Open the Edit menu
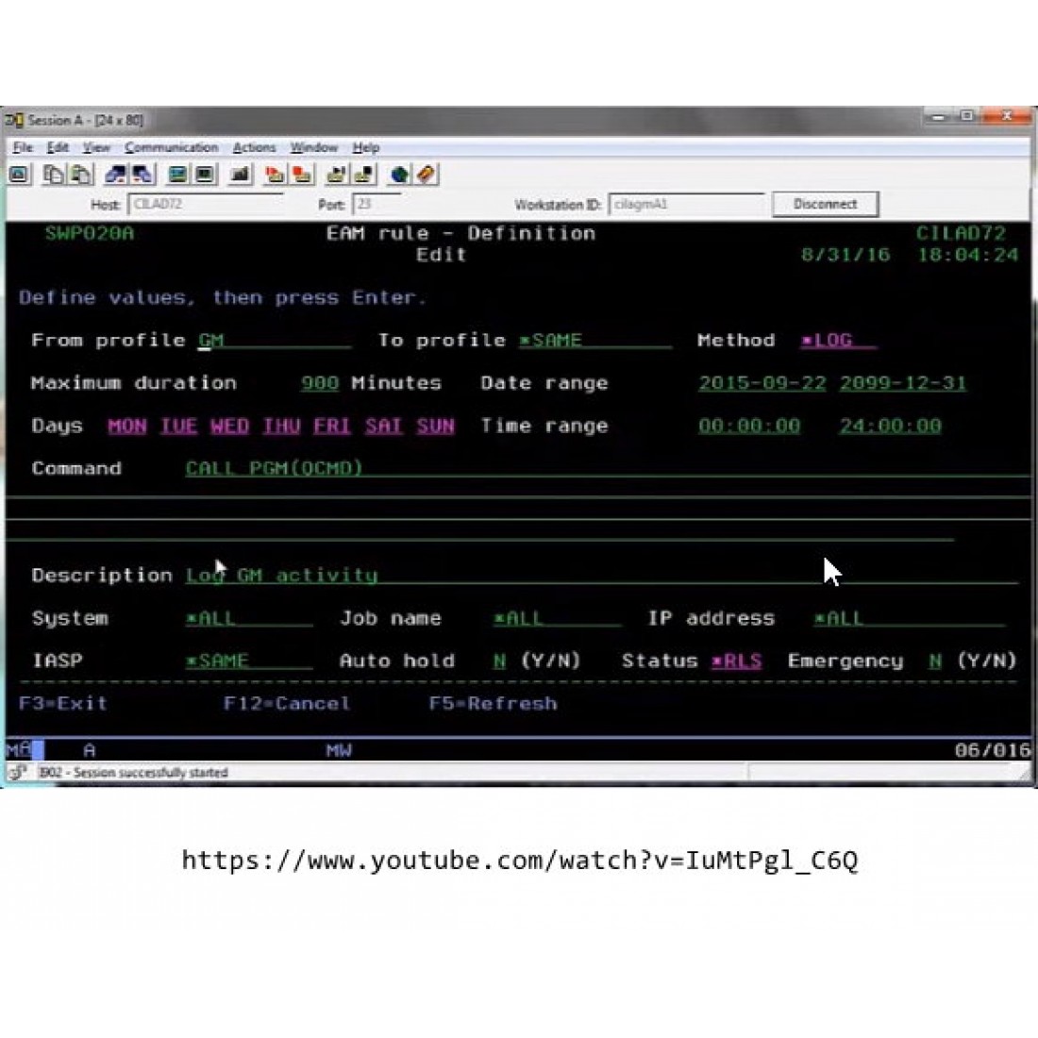Viewport: 1038px width, 1038px height. 58,147
